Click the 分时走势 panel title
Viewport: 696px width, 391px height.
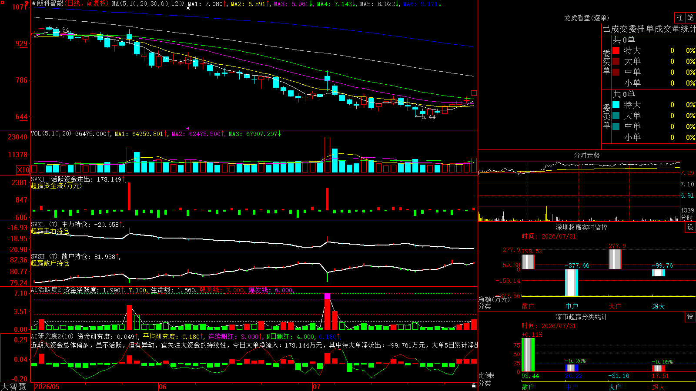pos(586,155)
